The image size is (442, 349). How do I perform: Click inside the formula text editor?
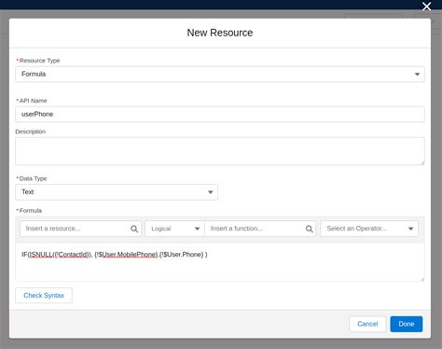[220, 262]
